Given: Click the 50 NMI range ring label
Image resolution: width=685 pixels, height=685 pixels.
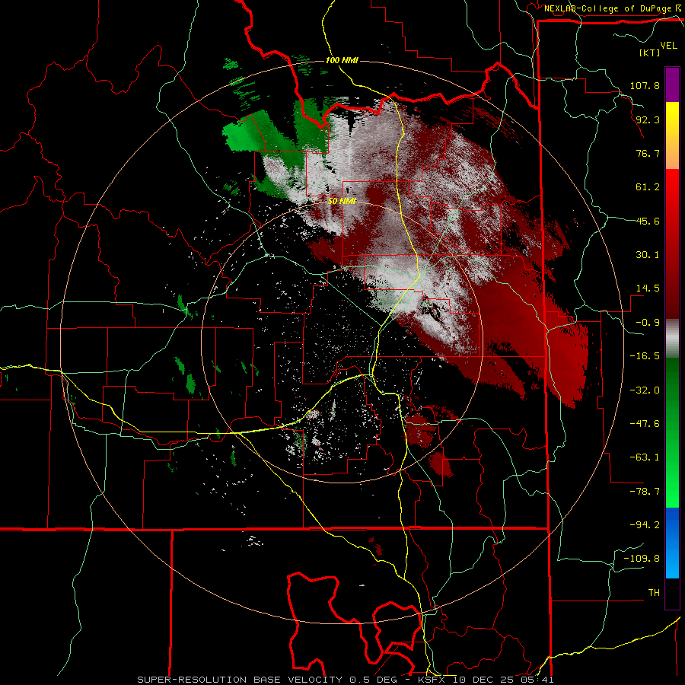Looking at the screenshot, I should click(342, 202).
